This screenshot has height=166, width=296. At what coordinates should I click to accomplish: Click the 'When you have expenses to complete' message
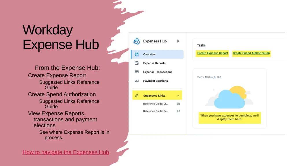click(x=230, y=117)
